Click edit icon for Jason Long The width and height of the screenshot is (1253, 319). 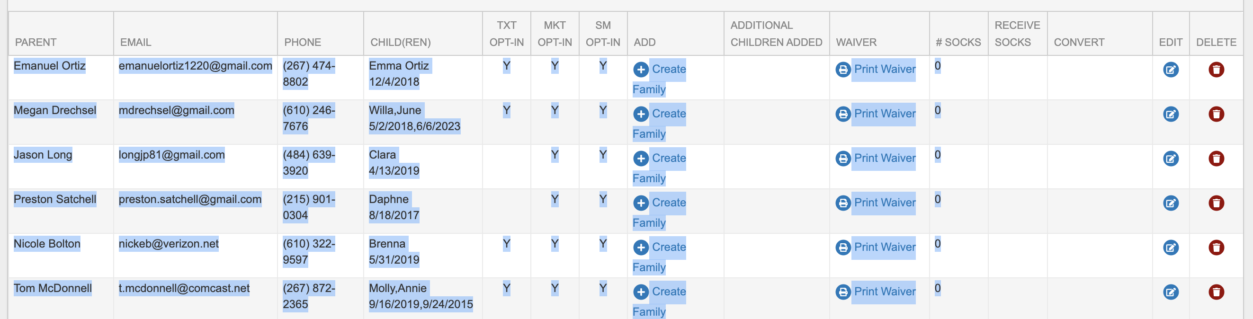[x=1170, y=159]
